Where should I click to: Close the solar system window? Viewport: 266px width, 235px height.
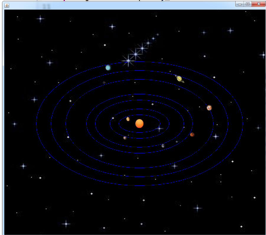[259, 4]
